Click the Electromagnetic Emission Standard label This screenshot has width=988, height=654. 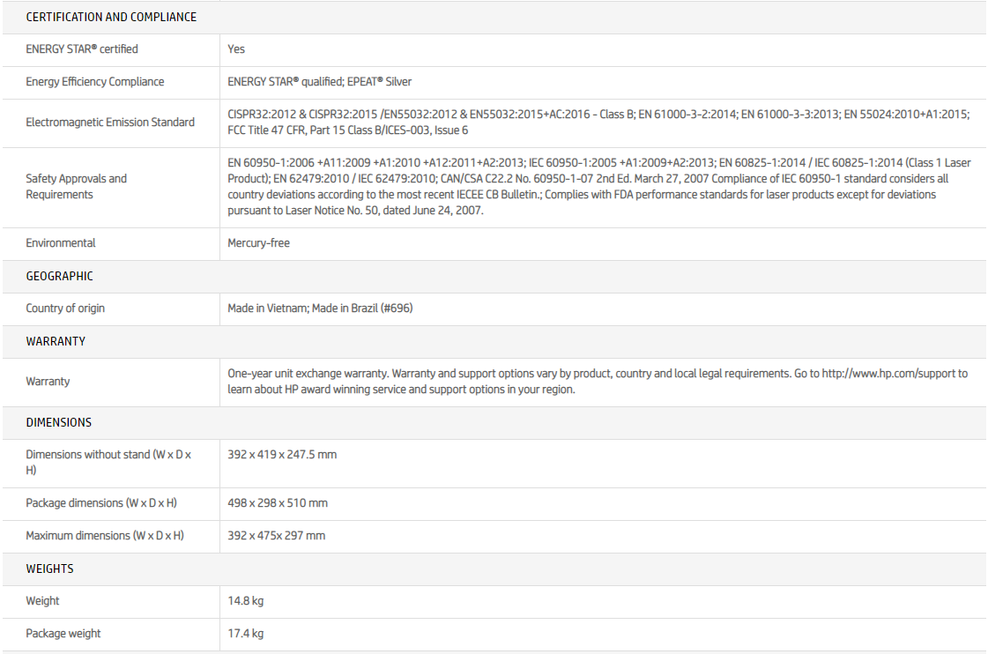coord(110,123)
